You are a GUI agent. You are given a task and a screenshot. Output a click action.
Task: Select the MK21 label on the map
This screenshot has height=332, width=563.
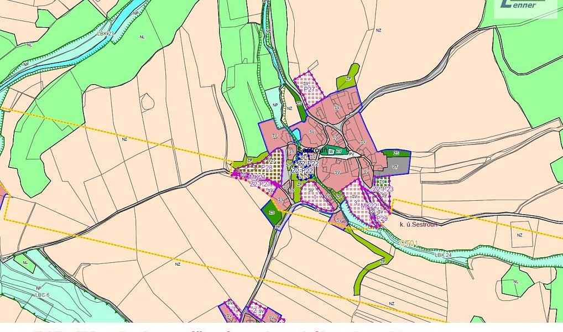[257, 178]
